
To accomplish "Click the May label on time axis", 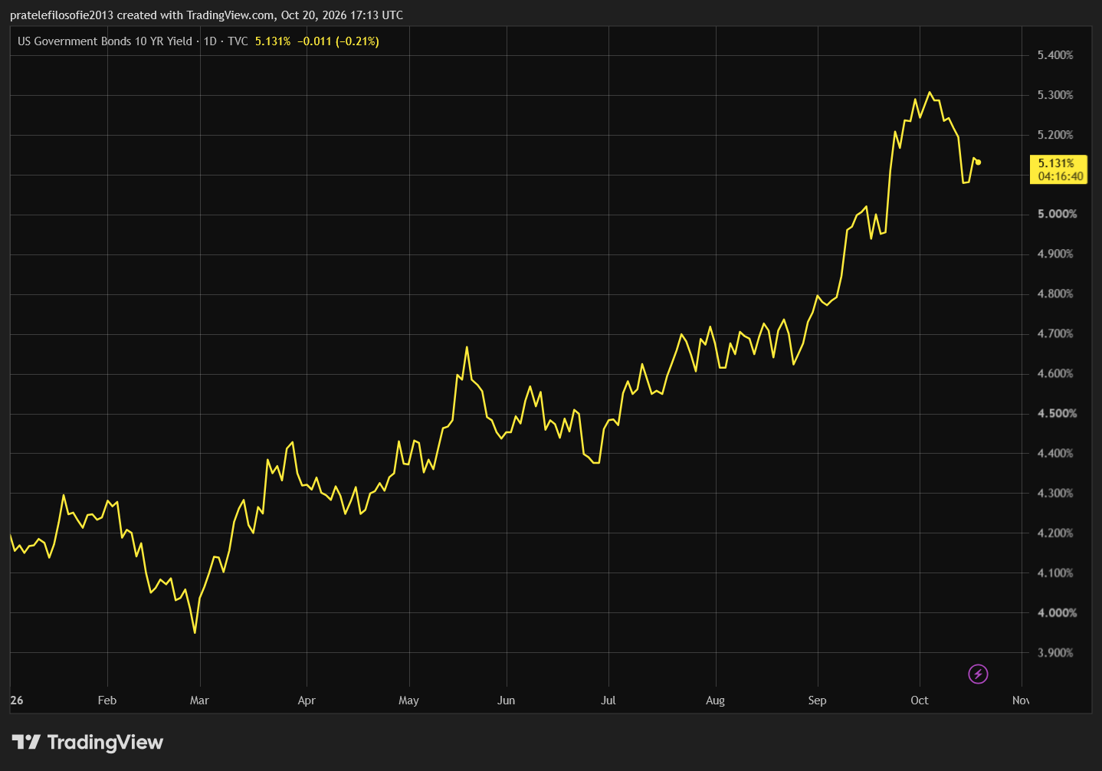I will (x=408, y=700).
